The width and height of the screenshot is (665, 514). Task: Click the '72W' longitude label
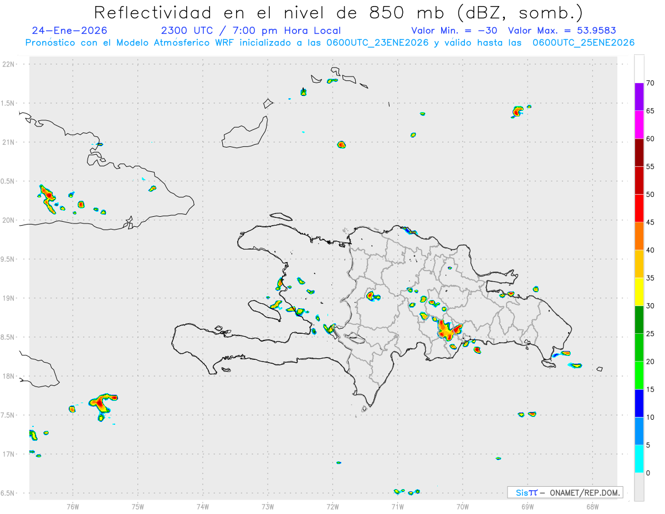(332, 507)
